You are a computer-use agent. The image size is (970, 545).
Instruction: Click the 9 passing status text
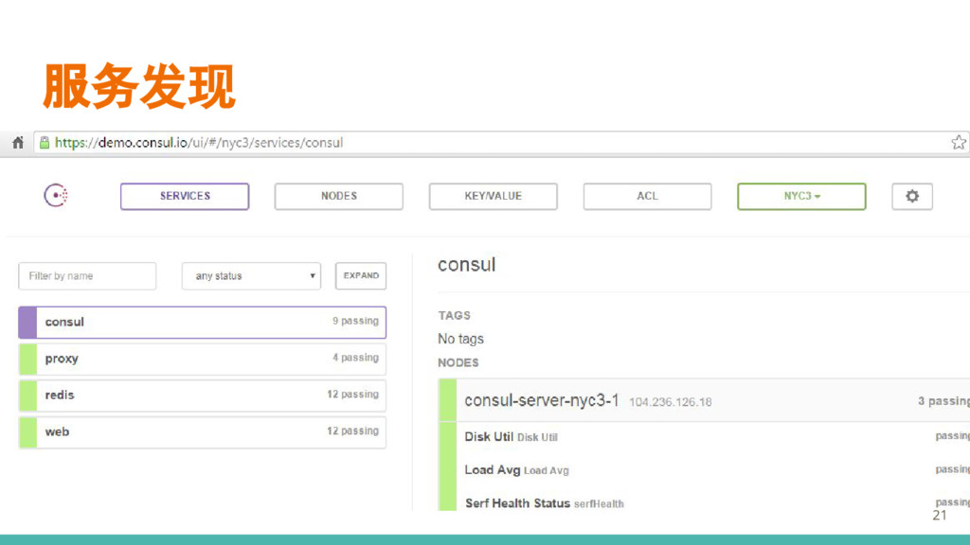[x=356, y=321]
